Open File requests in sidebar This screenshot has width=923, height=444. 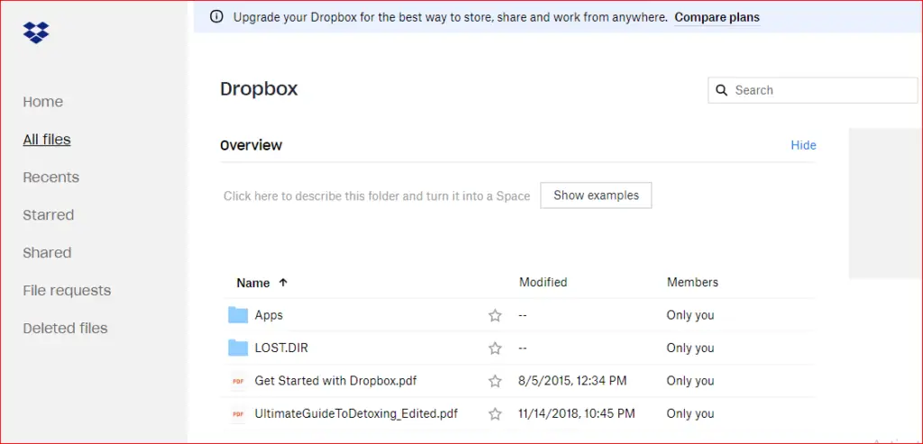67,291
